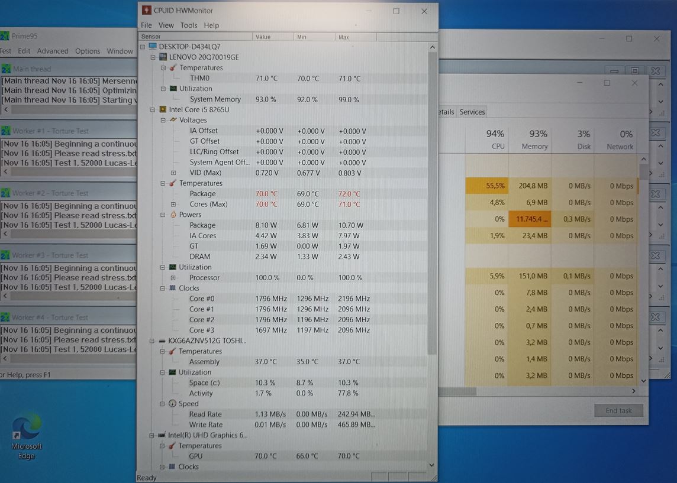Collapse the Powers section

tap(163, 215)
